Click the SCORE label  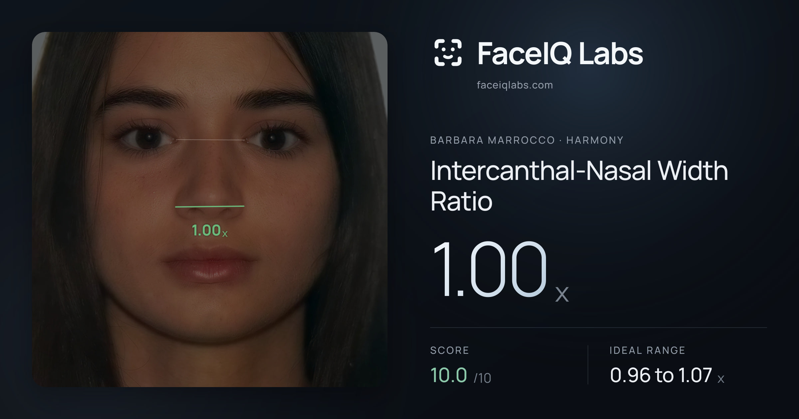coord(449,350)
